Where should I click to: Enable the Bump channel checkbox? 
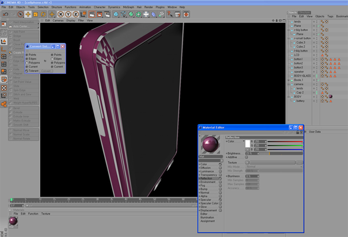(220, 189)
